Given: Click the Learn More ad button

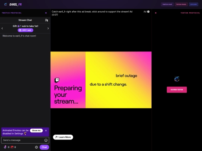Looking at the screenshot, I should click(x=63, y=137).
